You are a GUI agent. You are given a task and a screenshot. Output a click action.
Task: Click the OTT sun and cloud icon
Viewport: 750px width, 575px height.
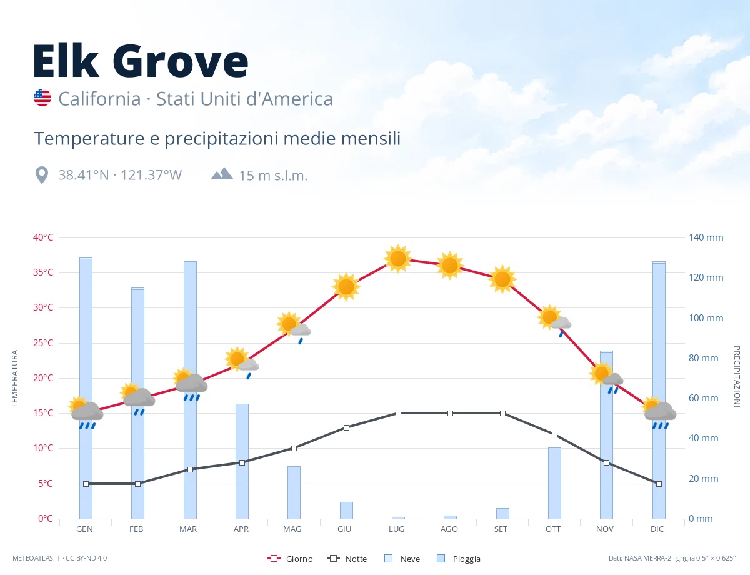[x=554, y=321]
